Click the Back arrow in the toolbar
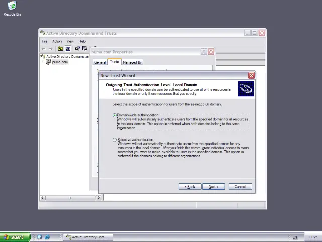Viewport: 322px width, 242px height. pyautogui.click(x=43, y=49)
